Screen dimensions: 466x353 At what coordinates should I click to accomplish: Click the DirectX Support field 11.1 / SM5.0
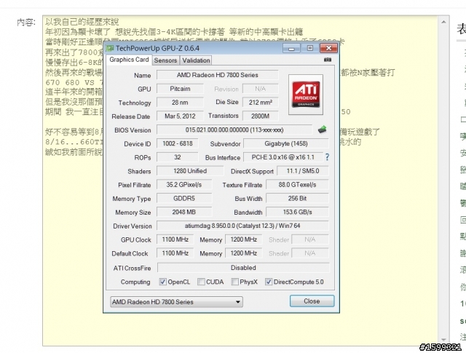click(x=303, y=171)
